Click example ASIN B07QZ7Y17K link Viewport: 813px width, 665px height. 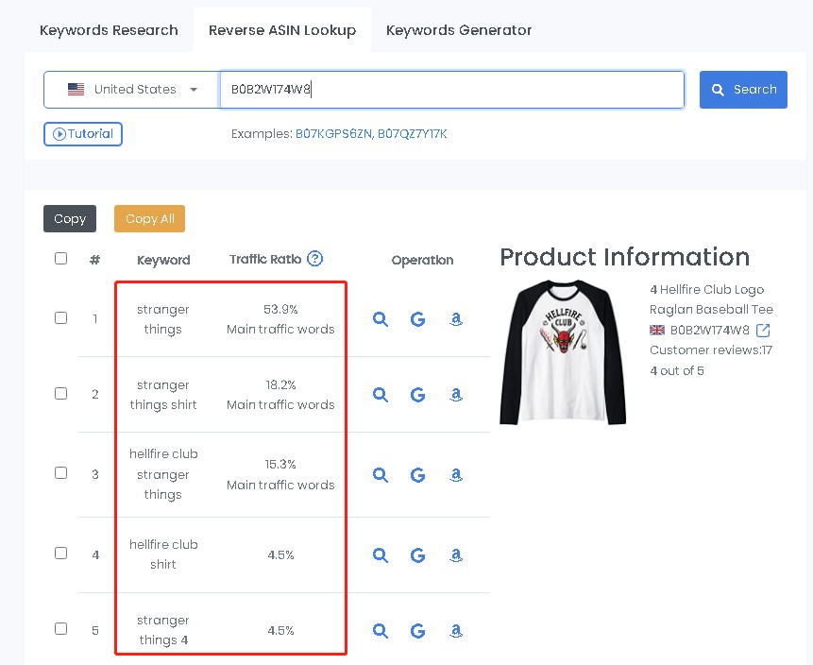[413, 134]
